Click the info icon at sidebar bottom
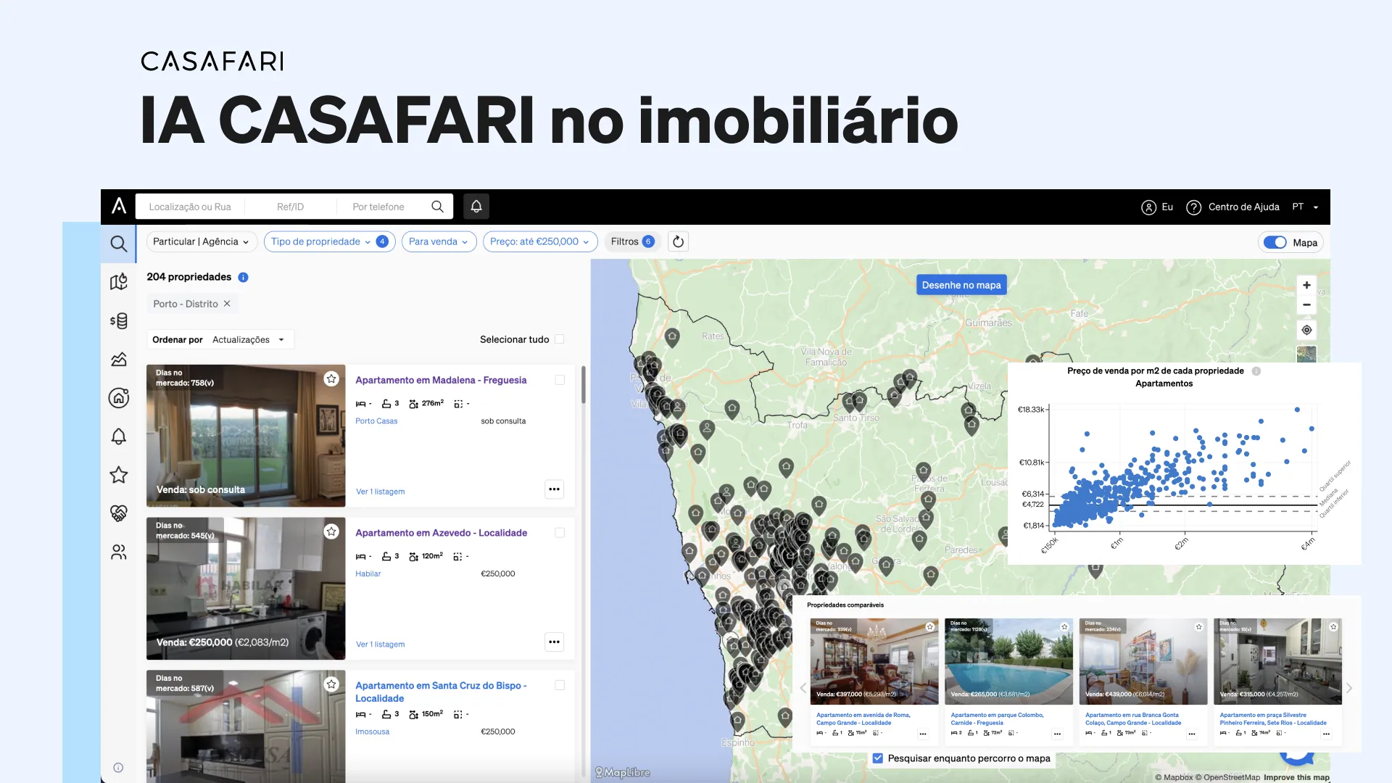Image resolution: width=1392 pixels, height=783 pixels. 118,768
